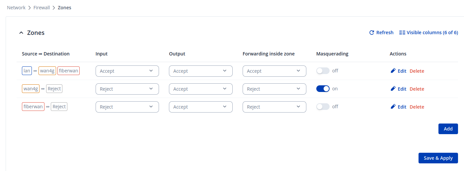Click the fiberwan destination tag in lan row

click(68, 71)
